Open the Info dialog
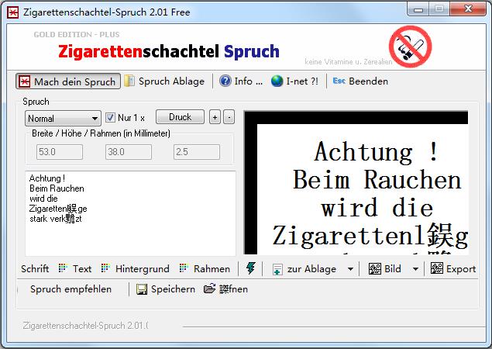Image resolution: width=492 pixels, height=349 pixels. [x=241, y=81]
